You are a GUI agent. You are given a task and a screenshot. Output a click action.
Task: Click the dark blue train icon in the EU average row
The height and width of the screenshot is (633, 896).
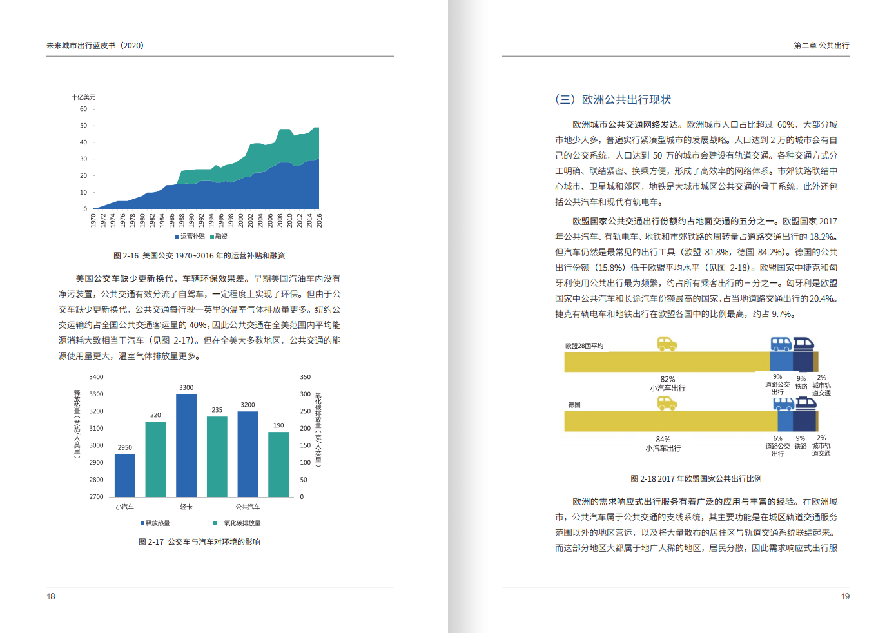tap(803, 344)
